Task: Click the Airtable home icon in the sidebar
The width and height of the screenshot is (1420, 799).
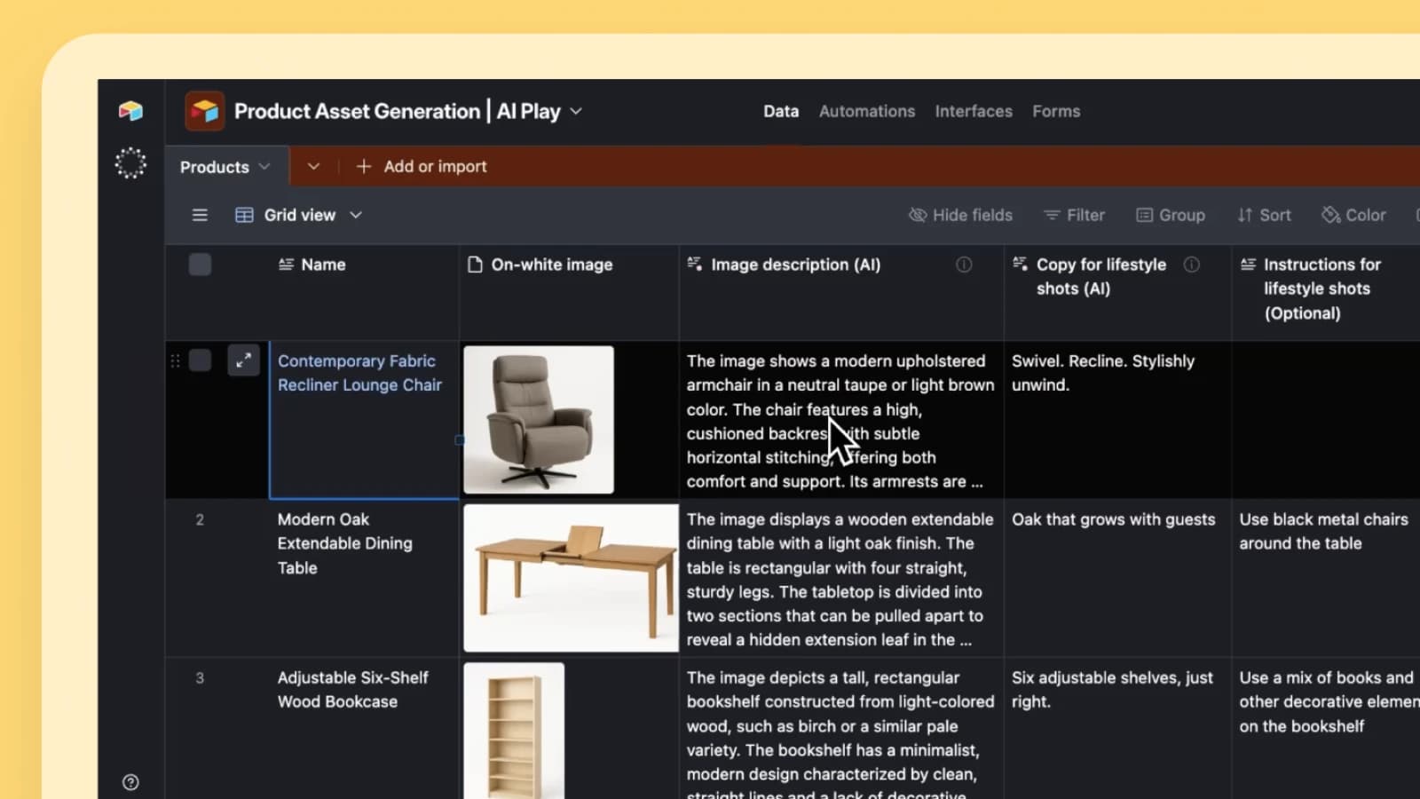Action: pyautogui.click(x=130, y=111)
